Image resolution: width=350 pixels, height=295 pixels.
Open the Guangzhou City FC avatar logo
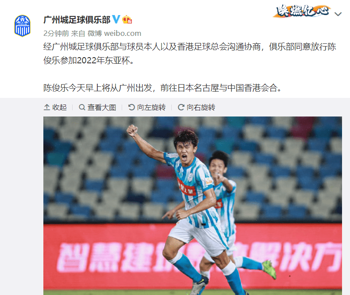(x=22, y=26)
